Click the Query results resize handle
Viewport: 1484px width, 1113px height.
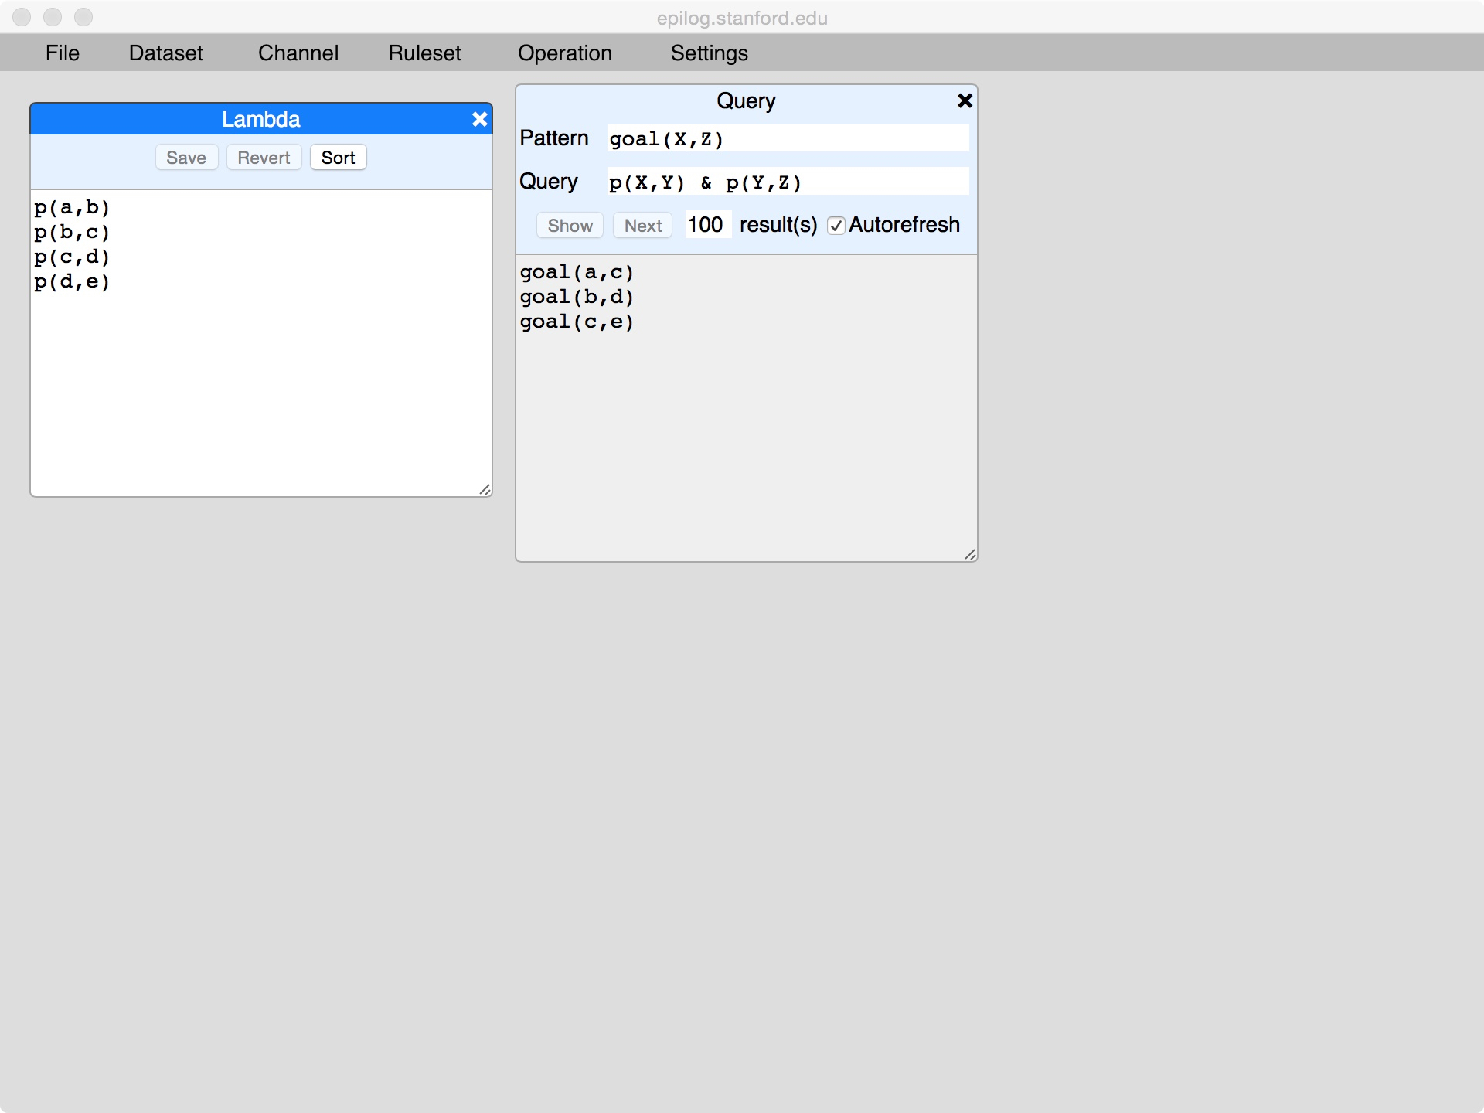[x=970, y=554]
